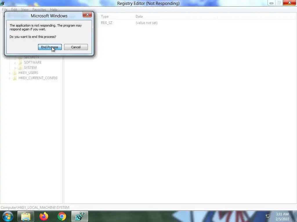Open the Favorites menu

(39, 10)
